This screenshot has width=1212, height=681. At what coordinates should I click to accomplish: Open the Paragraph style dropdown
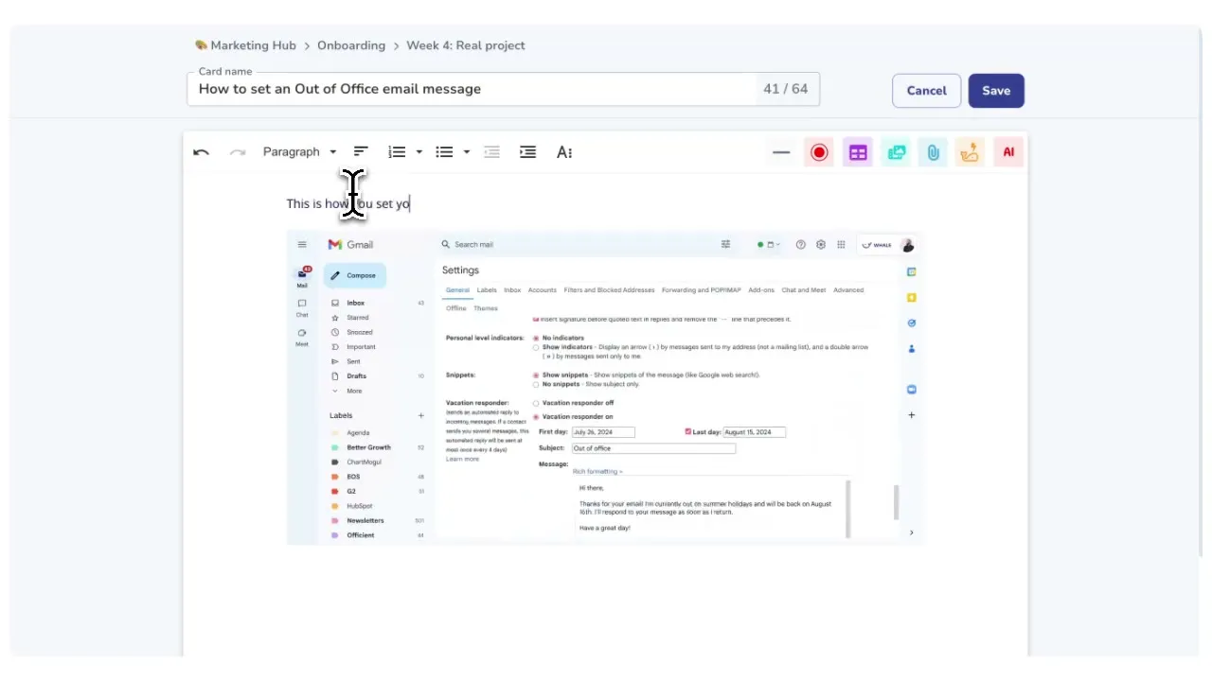click(299, 152)
